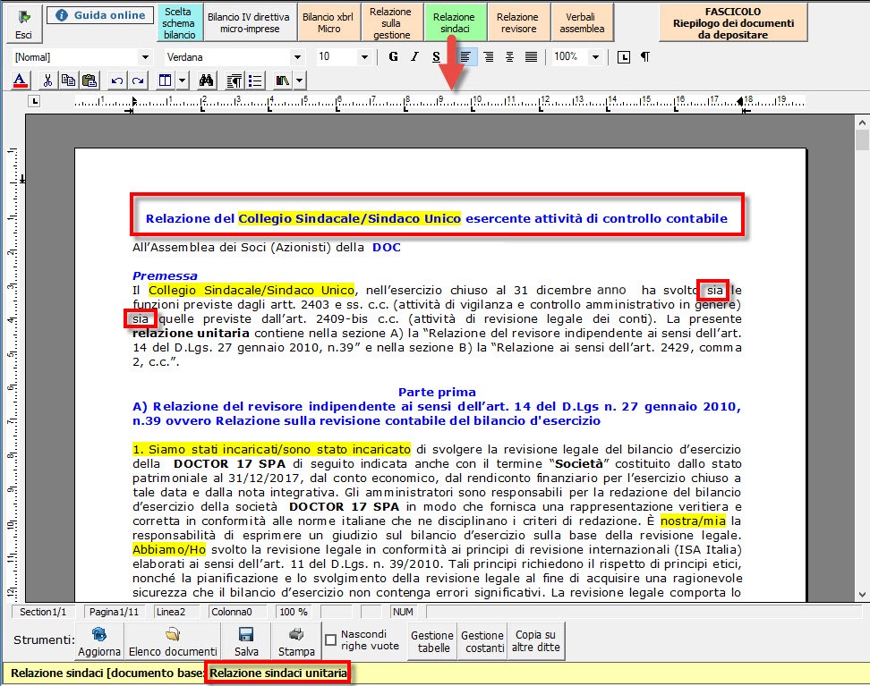Save document with Salva
The height and width of the screenshot is (686, 870).
click(x=246, y=641)
